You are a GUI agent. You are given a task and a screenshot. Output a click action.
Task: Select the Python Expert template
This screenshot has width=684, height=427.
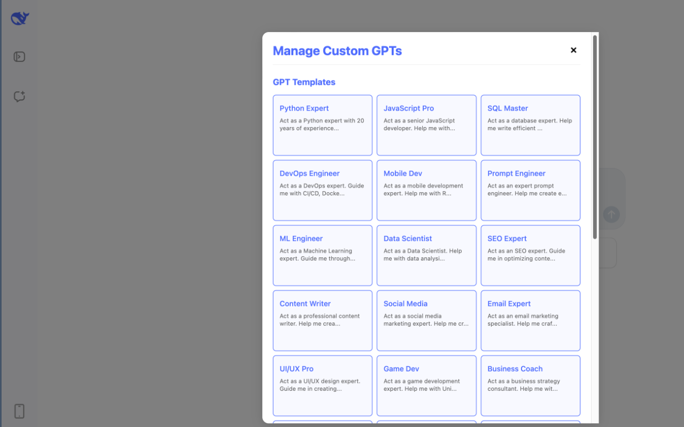(322, 125)
